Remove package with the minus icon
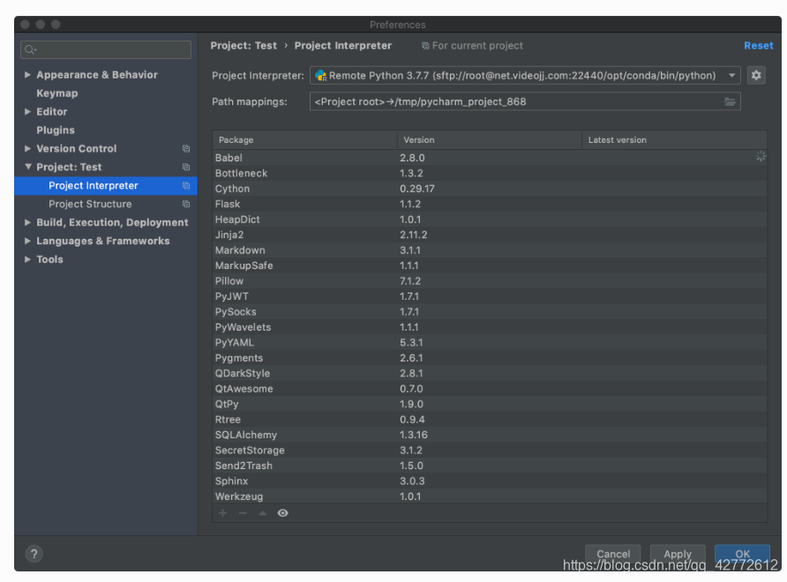This screenshot has height=582, width=787. (x=243, y=512)
